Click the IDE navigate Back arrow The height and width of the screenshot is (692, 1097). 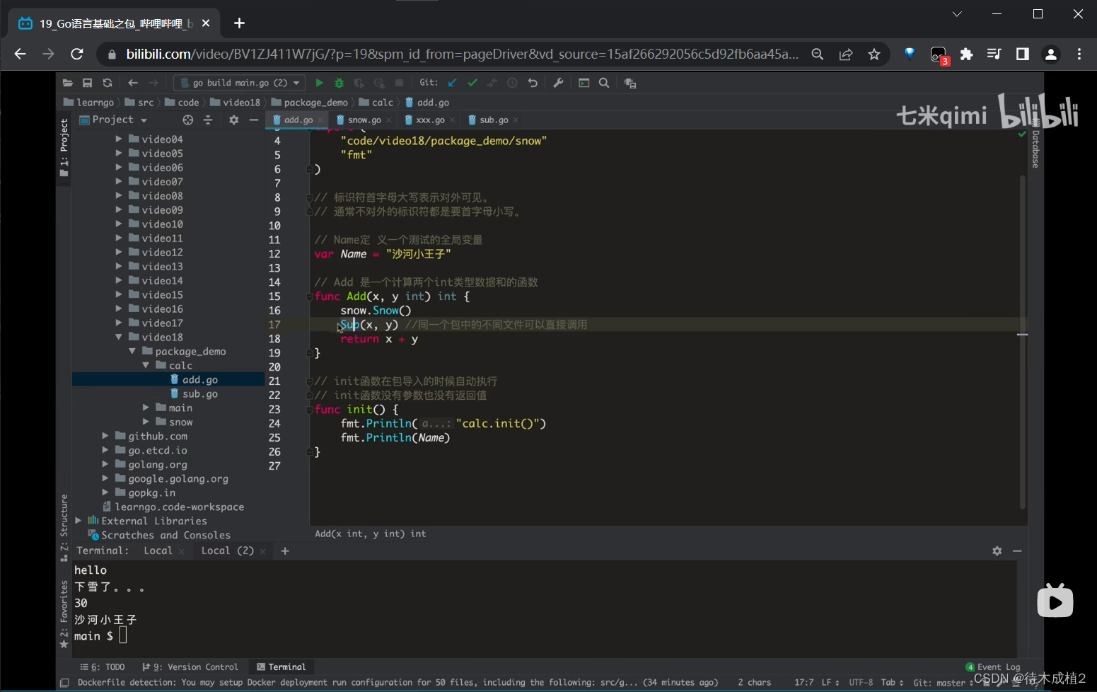coord(133,83)
